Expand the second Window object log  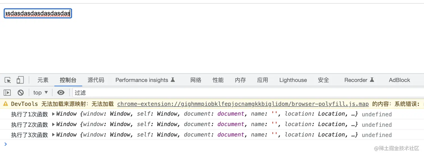point(54,124)
